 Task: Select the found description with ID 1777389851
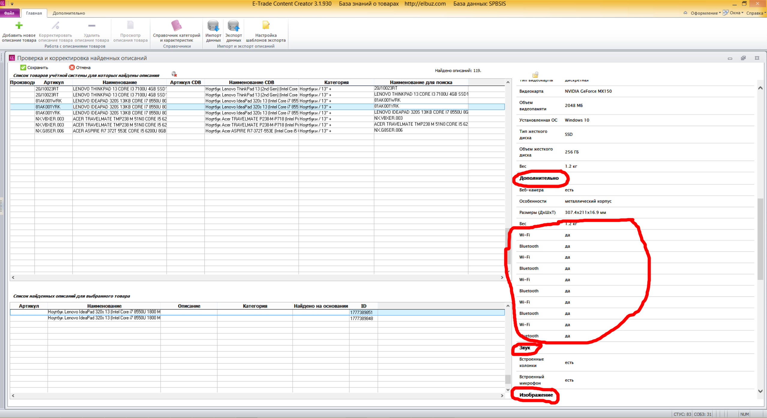click(257, 312)
